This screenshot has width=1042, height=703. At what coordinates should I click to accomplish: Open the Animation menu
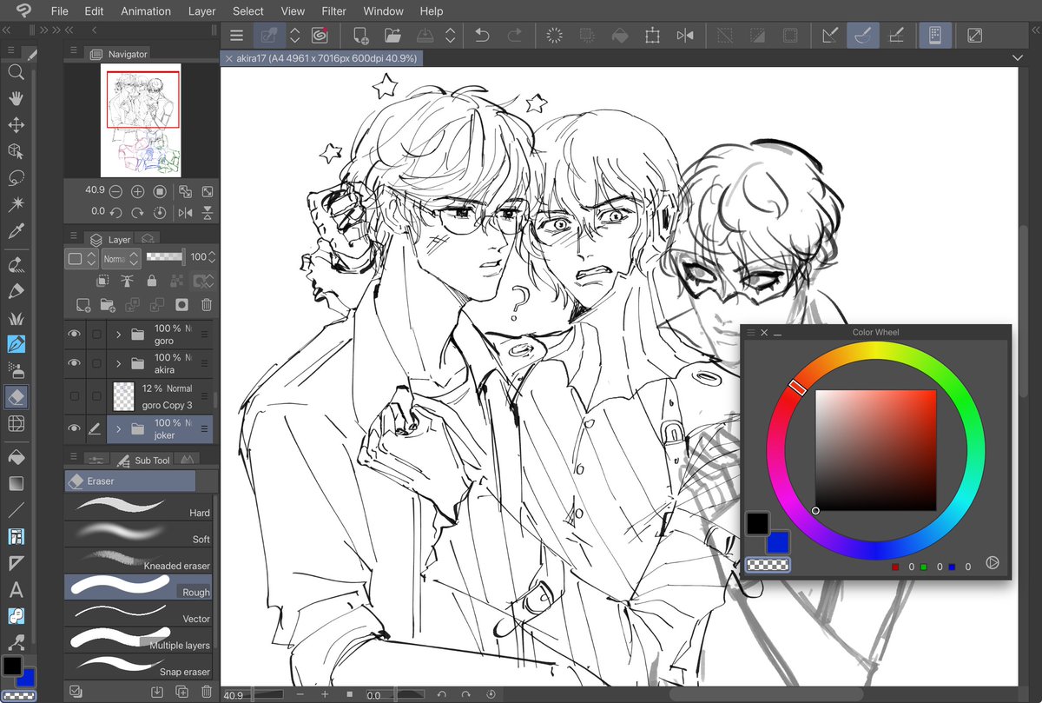pos(146,11)
